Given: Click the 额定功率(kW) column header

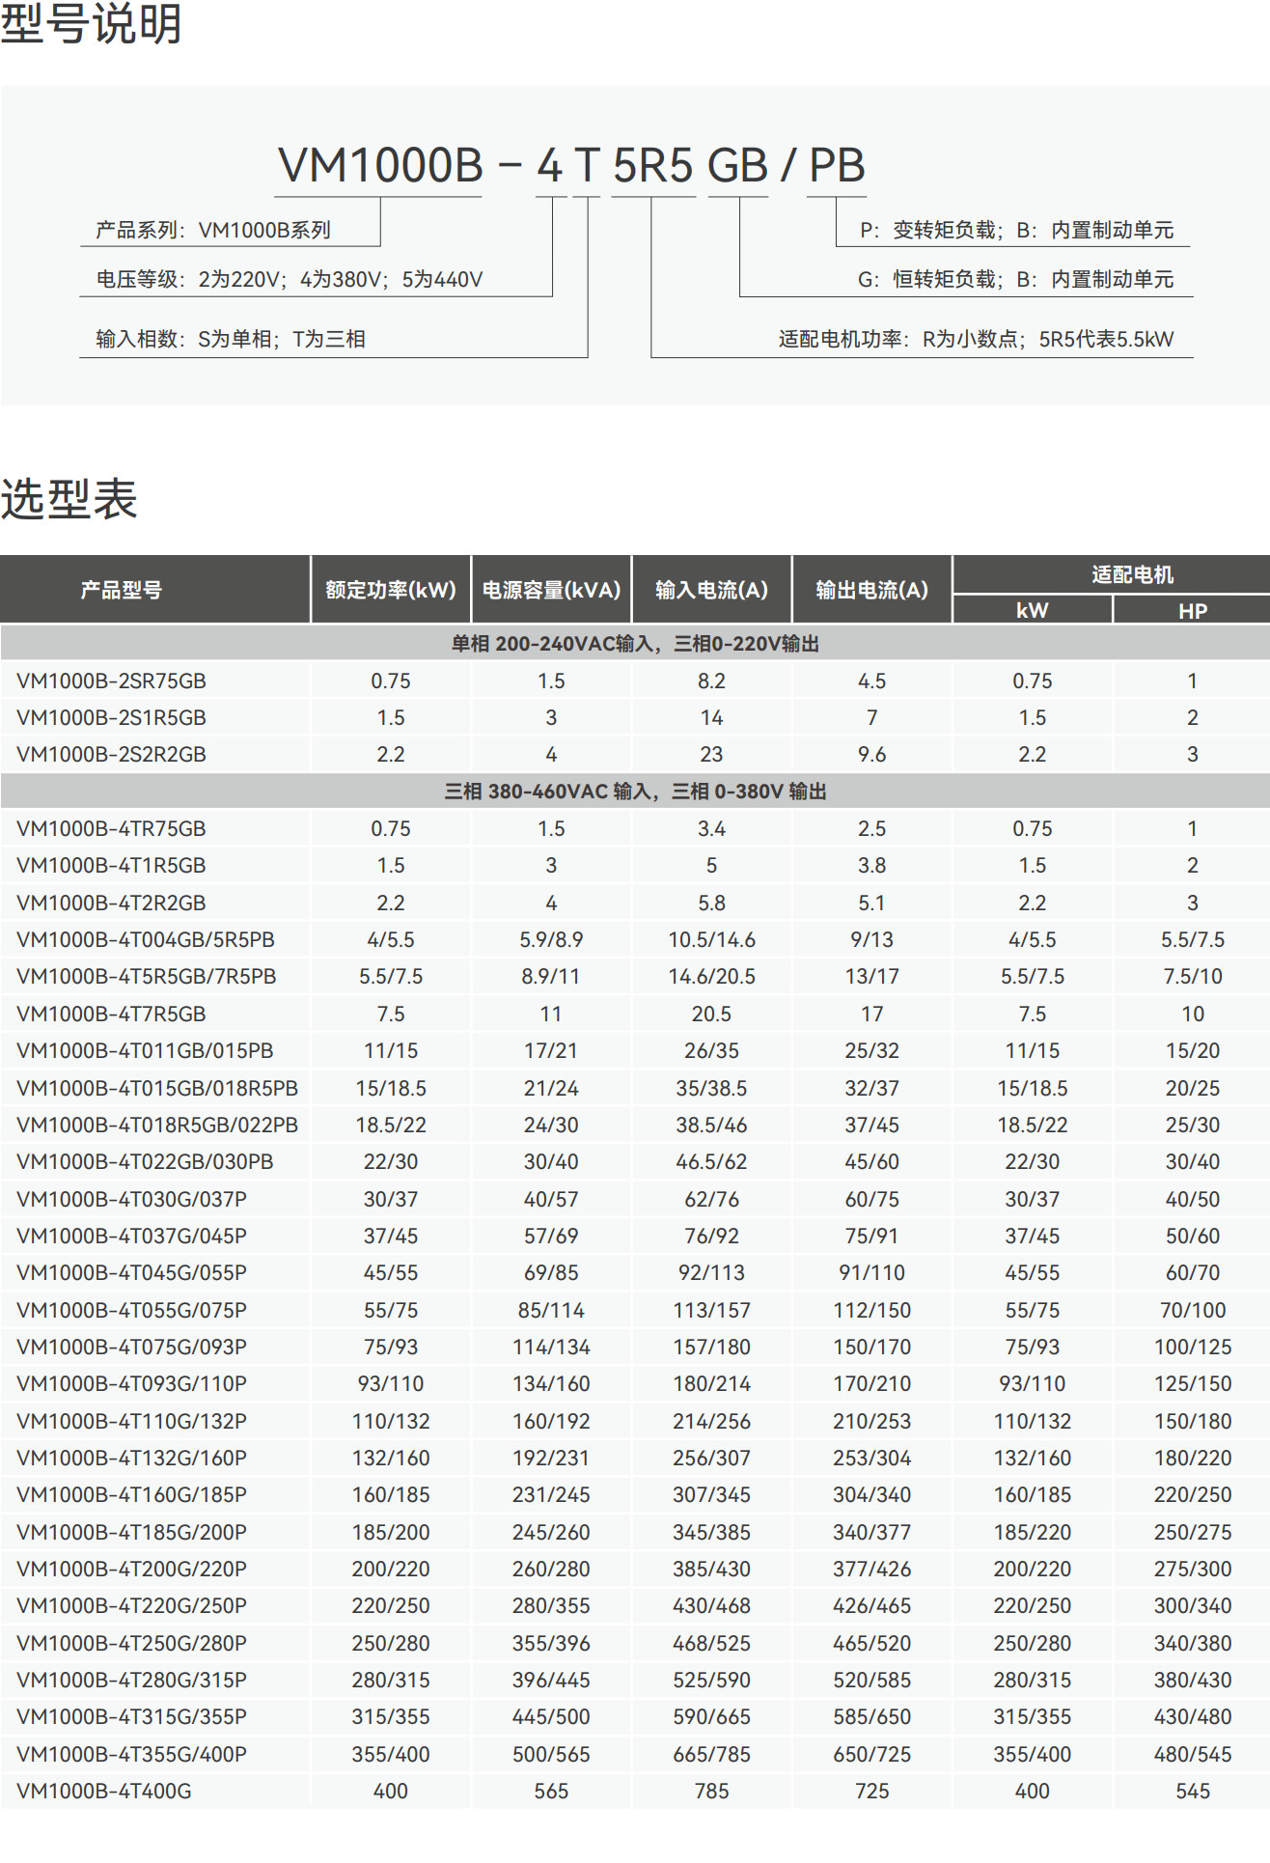Looking at the screenshot, I should [391, 590].
